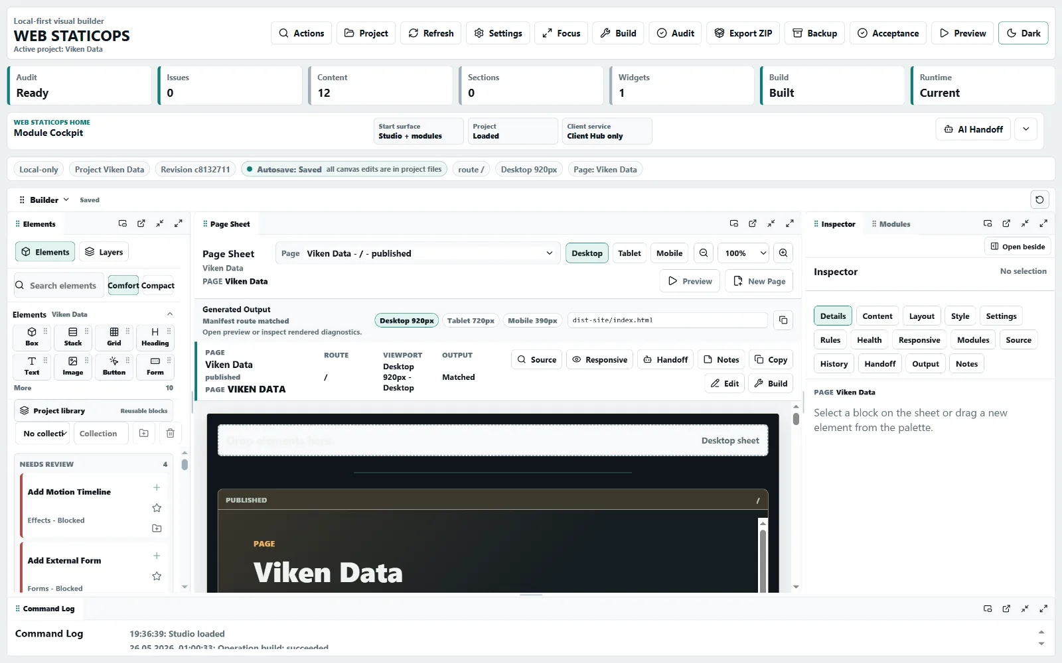Viewport: 1062px width, 663px height.
Task: Switch viewport to Desktop
Action: coord(587,253)
